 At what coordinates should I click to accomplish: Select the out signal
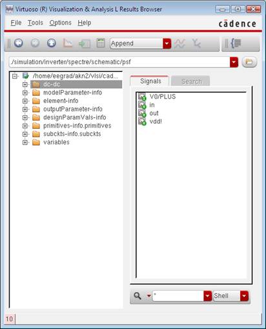click(x=154, y=113)
